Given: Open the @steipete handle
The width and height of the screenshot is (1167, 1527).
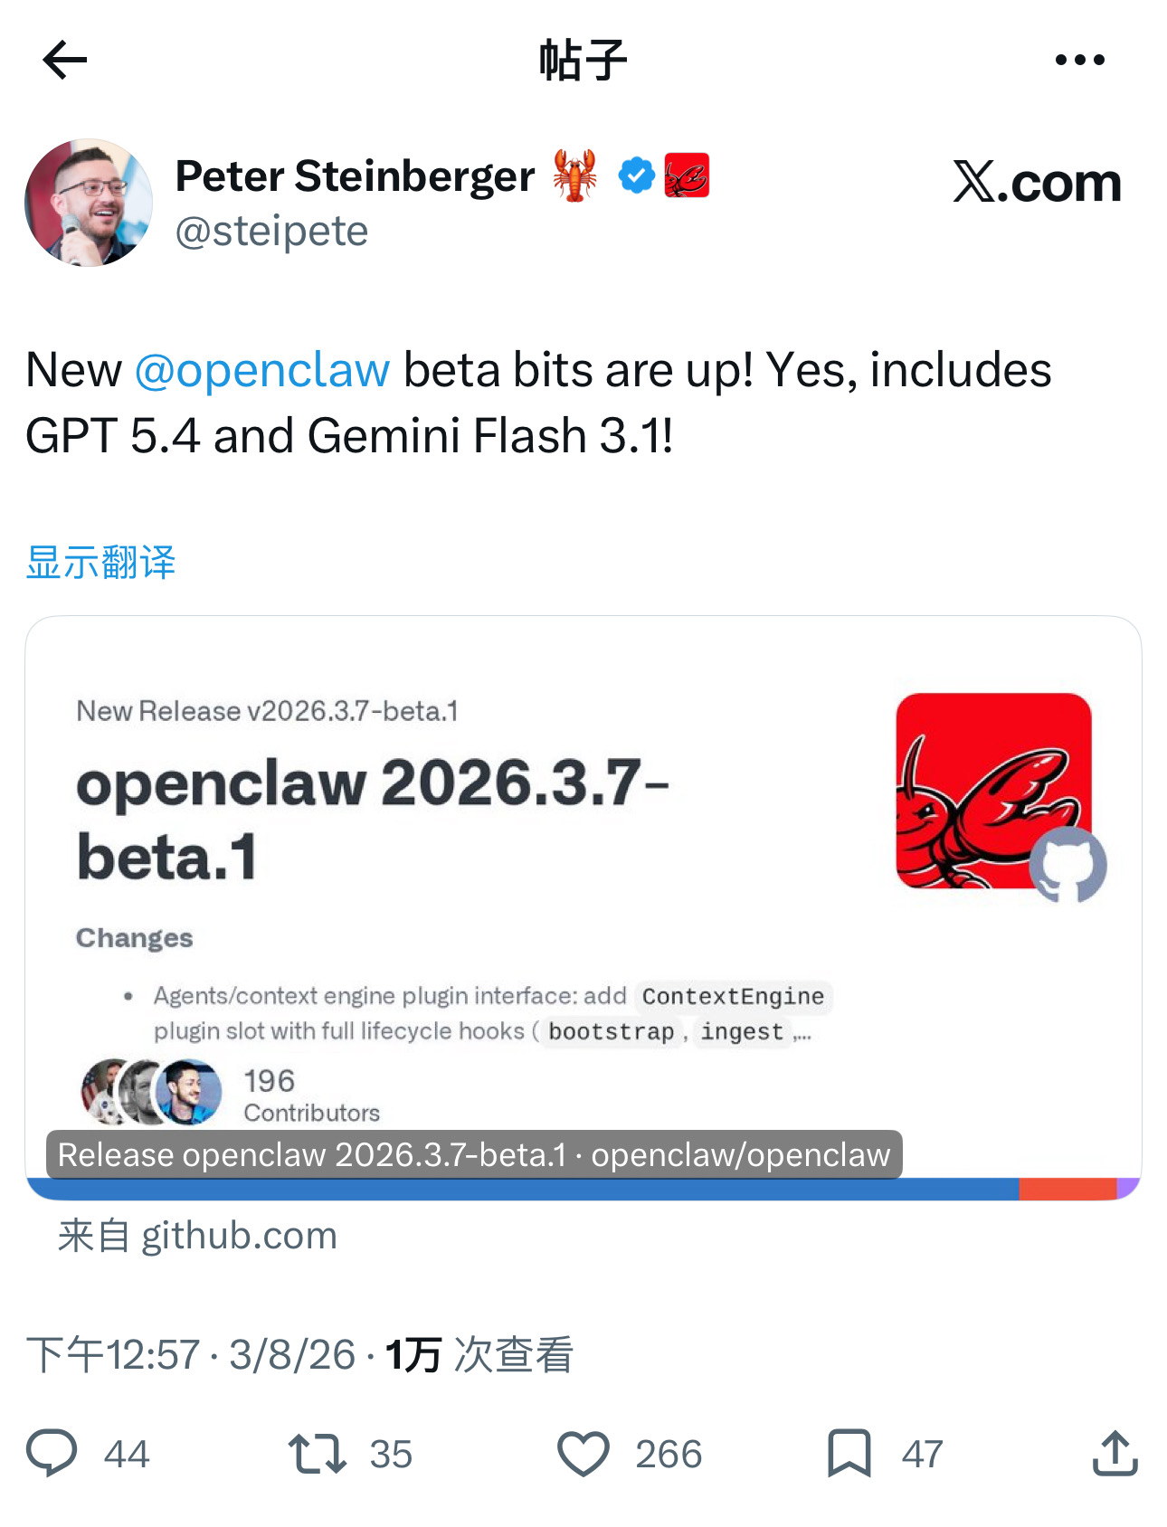Looking at the screenshot, I should click(271, 232).
